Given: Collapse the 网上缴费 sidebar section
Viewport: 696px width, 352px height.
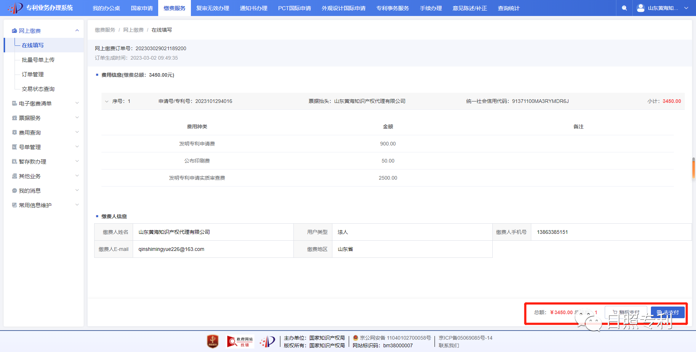Looking at the screenshot, I should pyautogui.click(x=77, y=31).
